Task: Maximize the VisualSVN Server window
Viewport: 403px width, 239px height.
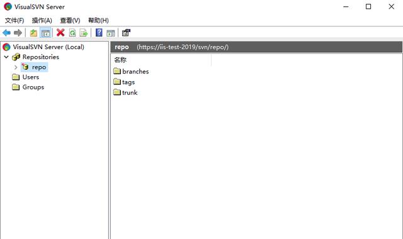Action: pyautogui.click(x=368, y=7)
